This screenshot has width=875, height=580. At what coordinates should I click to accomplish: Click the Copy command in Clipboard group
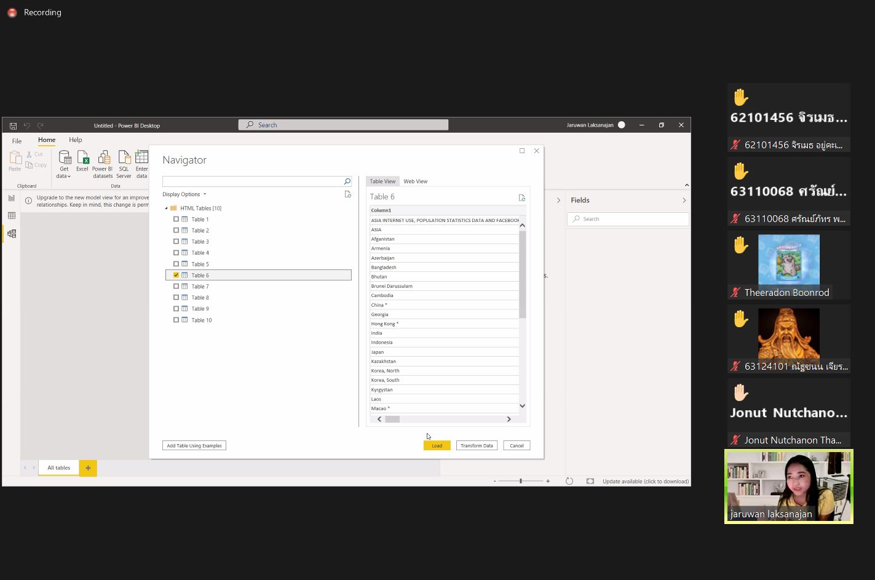coord(36,165)
